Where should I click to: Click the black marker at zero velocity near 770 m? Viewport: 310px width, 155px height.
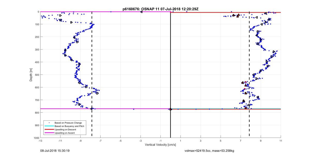(171, 109)
